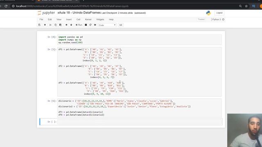Open the browser zoom magnifier icon
This screenshot has height=147, width=262.
(240, 6)
